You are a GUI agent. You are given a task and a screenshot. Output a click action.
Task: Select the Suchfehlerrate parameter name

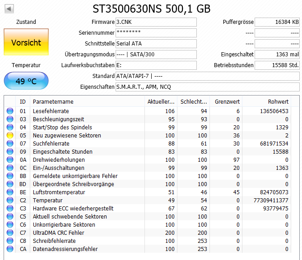pyautogui.click(x=51, y=144)
